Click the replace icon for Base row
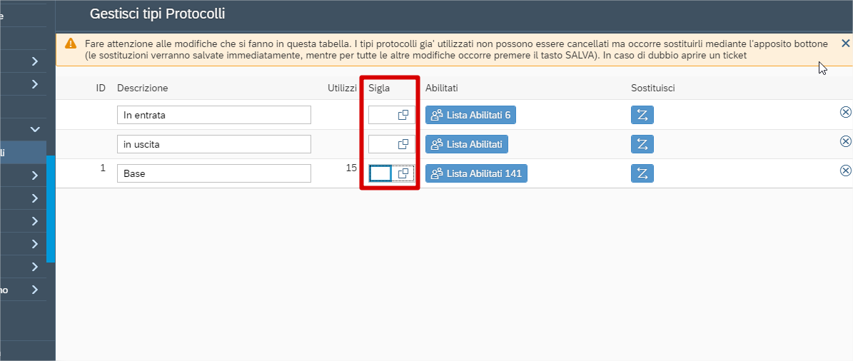Screen dimensions: 853x361 (642, 173)
